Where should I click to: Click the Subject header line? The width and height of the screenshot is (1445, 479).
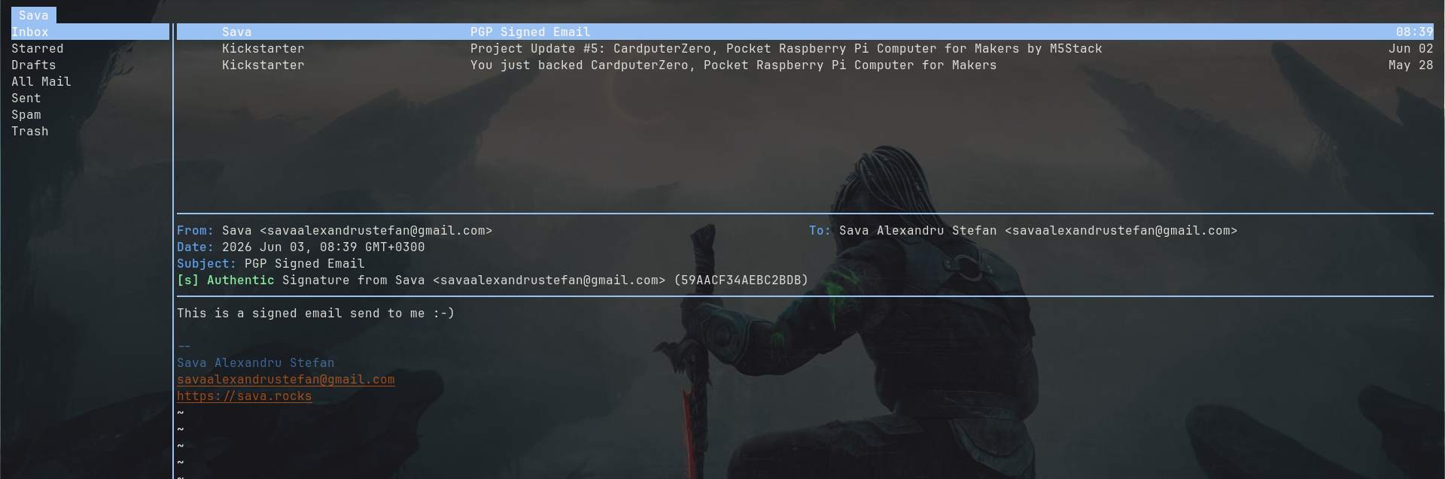point(271,263)
